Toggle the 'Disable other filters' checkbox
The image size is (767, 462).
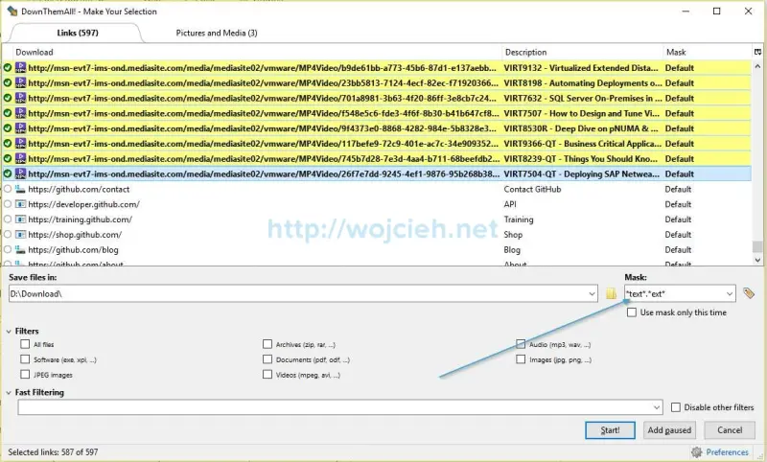676,407
